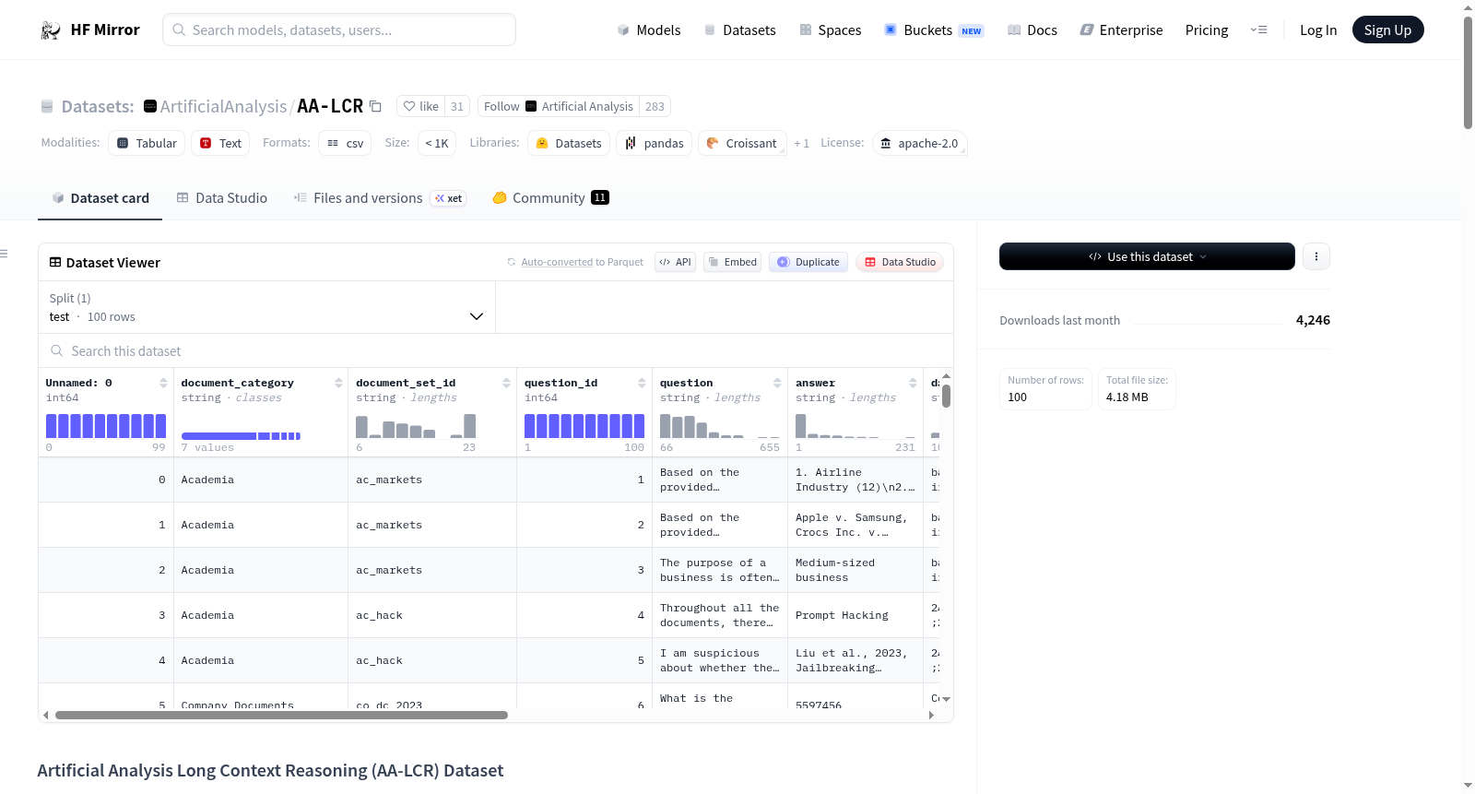The height and width of the screenshot is (794, 1475).
Task: Open Models in the top navigation
Action: pos(649,30)
